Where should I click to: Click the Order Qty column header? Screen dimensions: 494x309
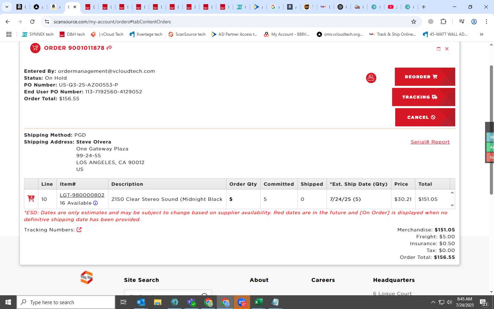tap(243, 184)
